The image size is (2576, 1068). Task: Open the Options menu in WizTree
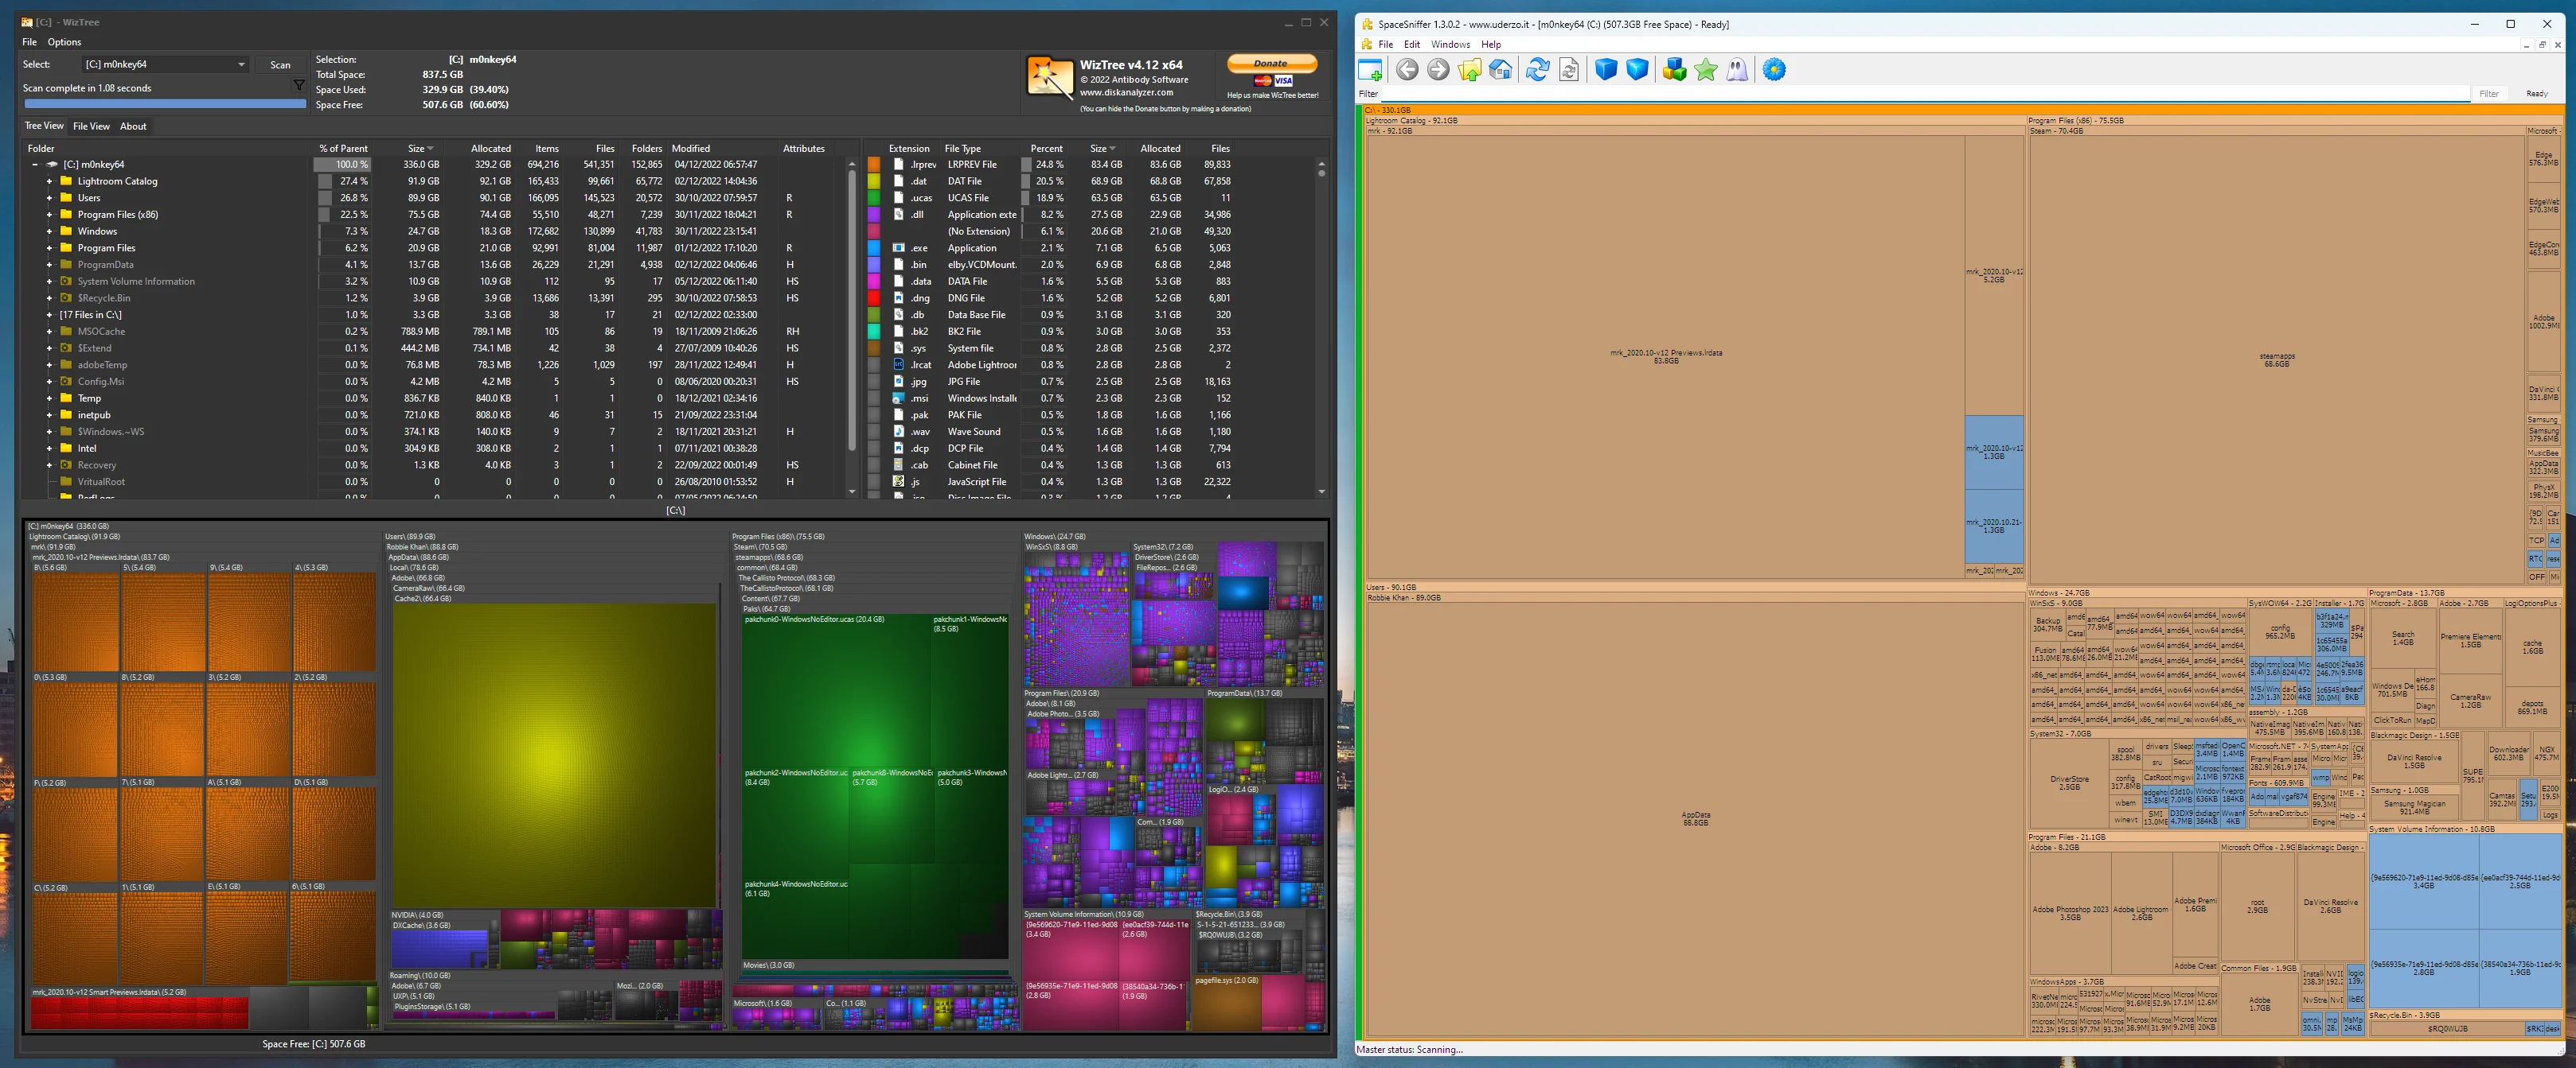[64, 42]
